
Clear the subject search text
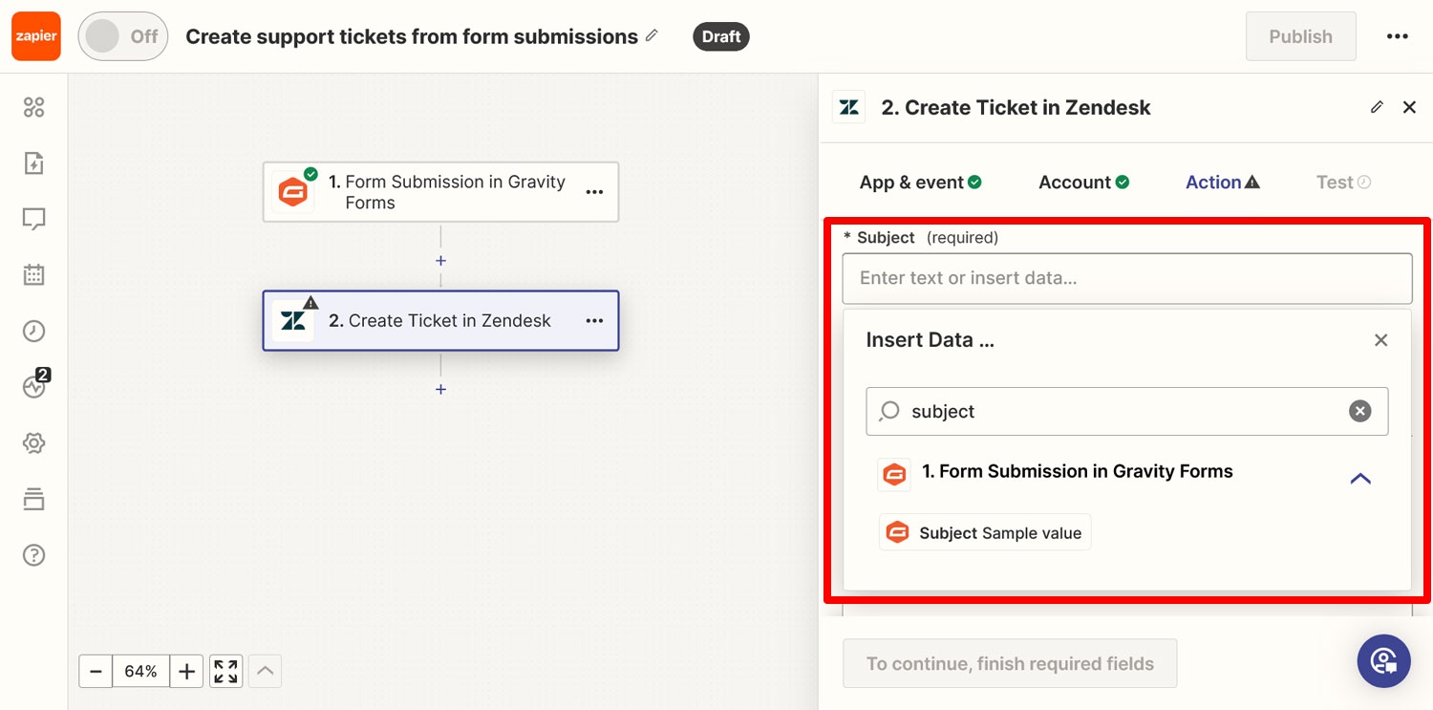[1359, 411]
